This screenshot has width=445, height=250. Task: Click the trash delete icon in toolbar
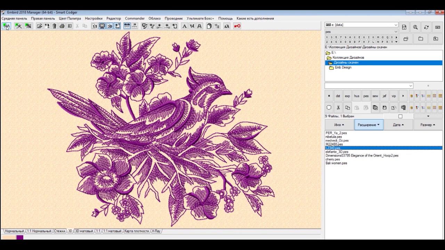pos(55,26)
